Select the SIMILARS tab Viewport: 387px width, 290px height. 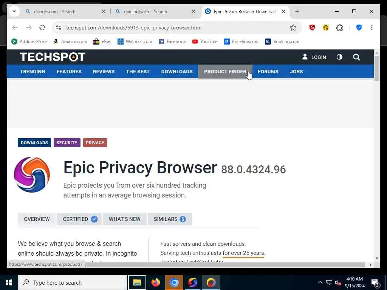click(x=170, y=219)
